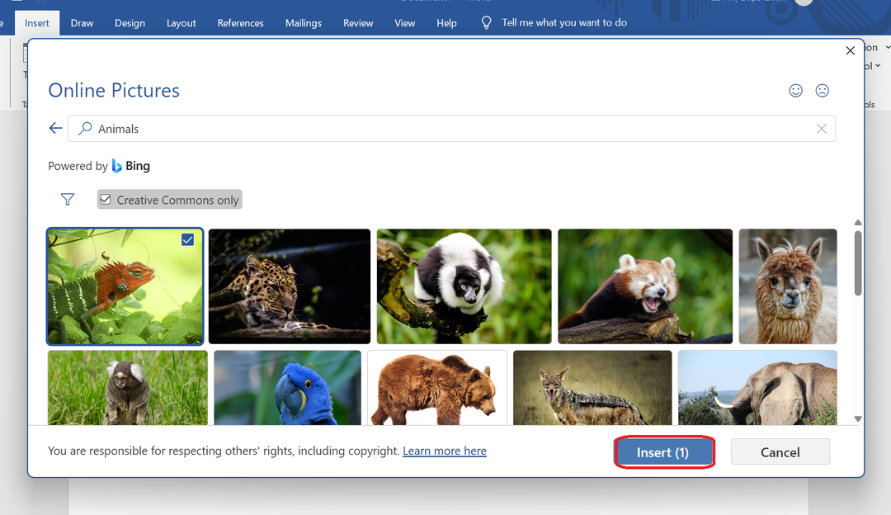Image resolution: width=891 pixels, height=515 pixels.
Task: Uncheck Creative Commons only checkbox
Action: point(105,200)
